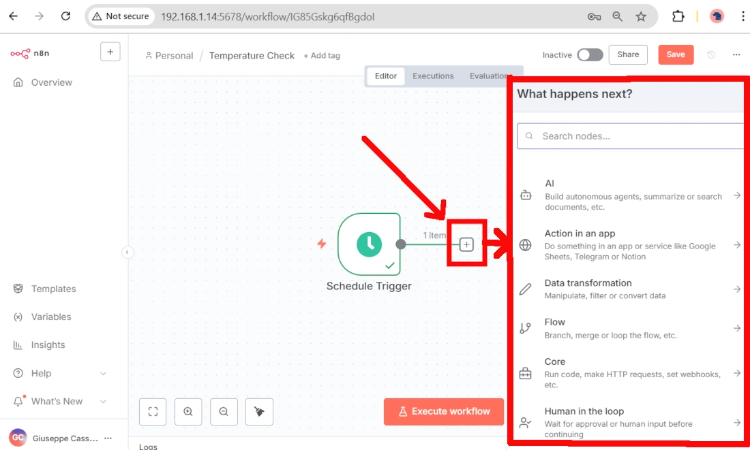Click the plus icon after Schedule Trigger
Screen dimensions: 750x450
click(466, 244)
